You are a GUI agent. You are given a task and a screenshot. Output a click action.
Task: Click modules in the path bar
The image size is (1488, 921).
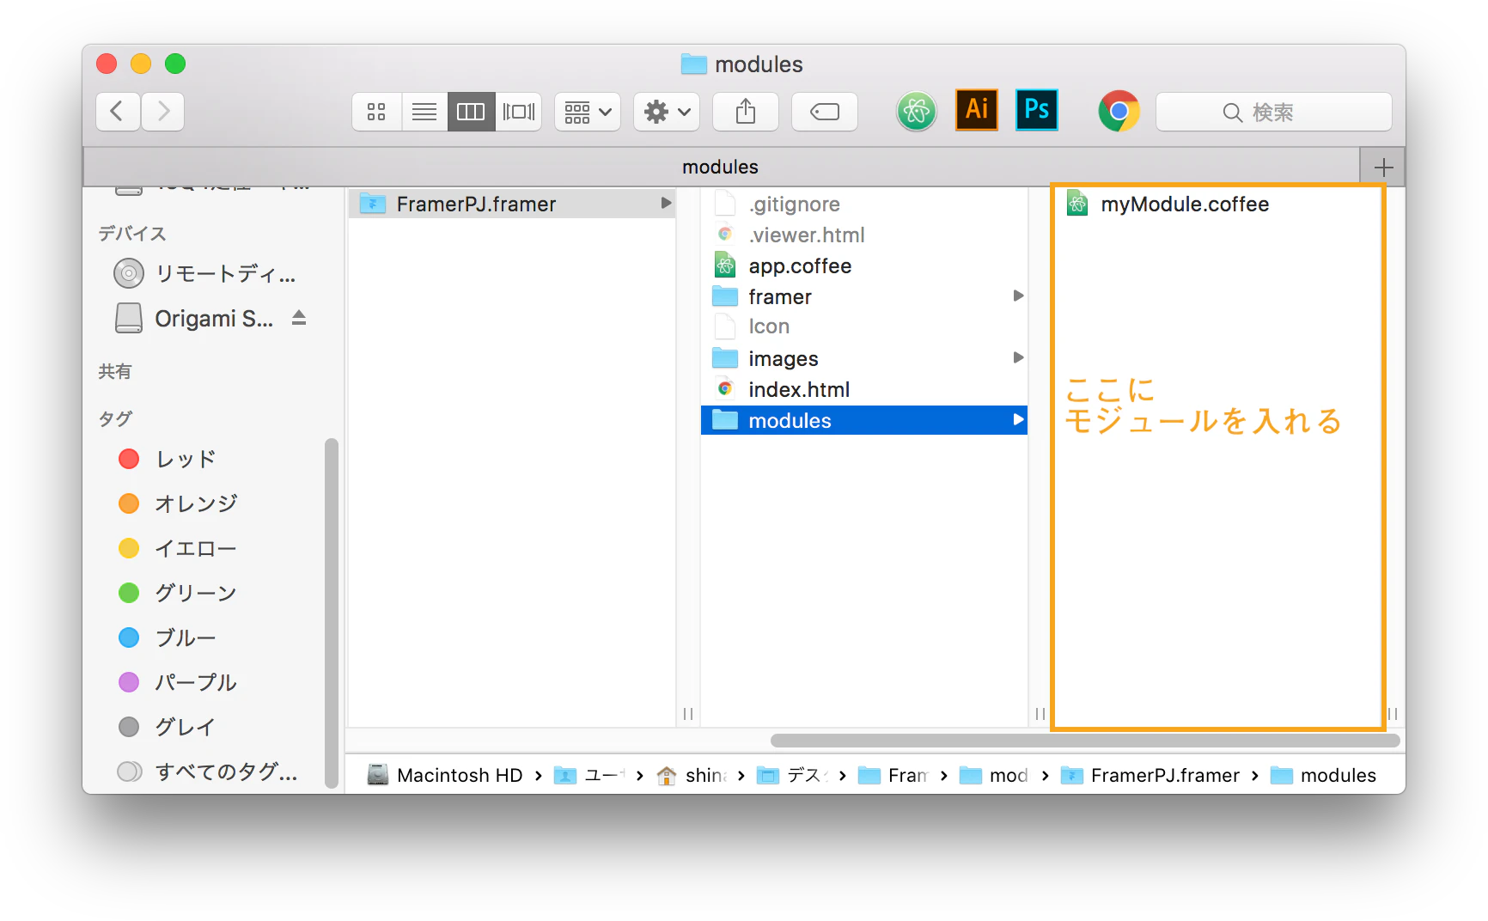(1323, 775)
